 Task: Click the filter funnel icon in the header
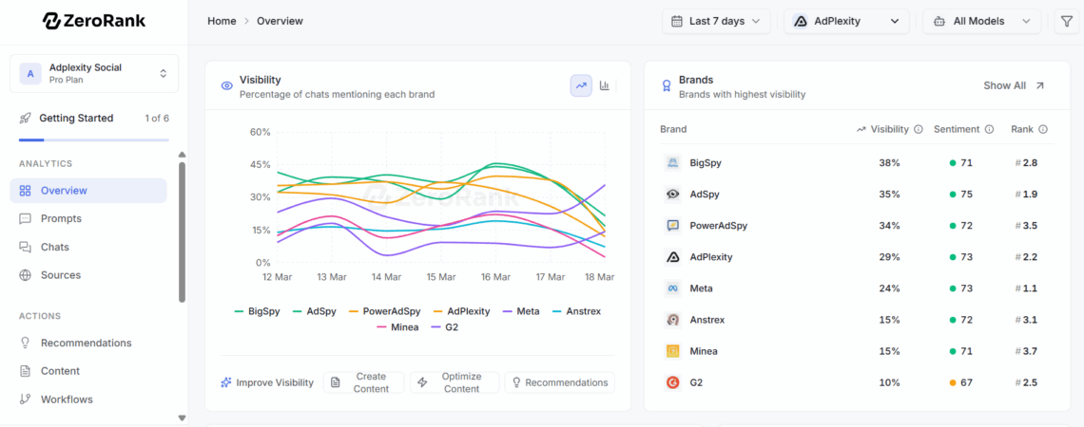point(1065,21)
